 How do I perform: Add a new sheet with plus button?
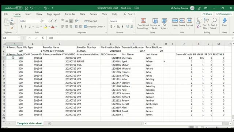(x=50, y=124)
